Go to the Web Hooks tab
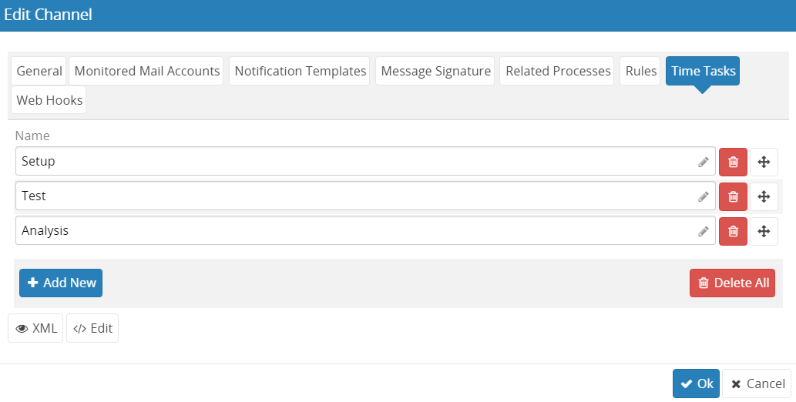The height and width of the screenshot is (402, 796). coord(49,100)
